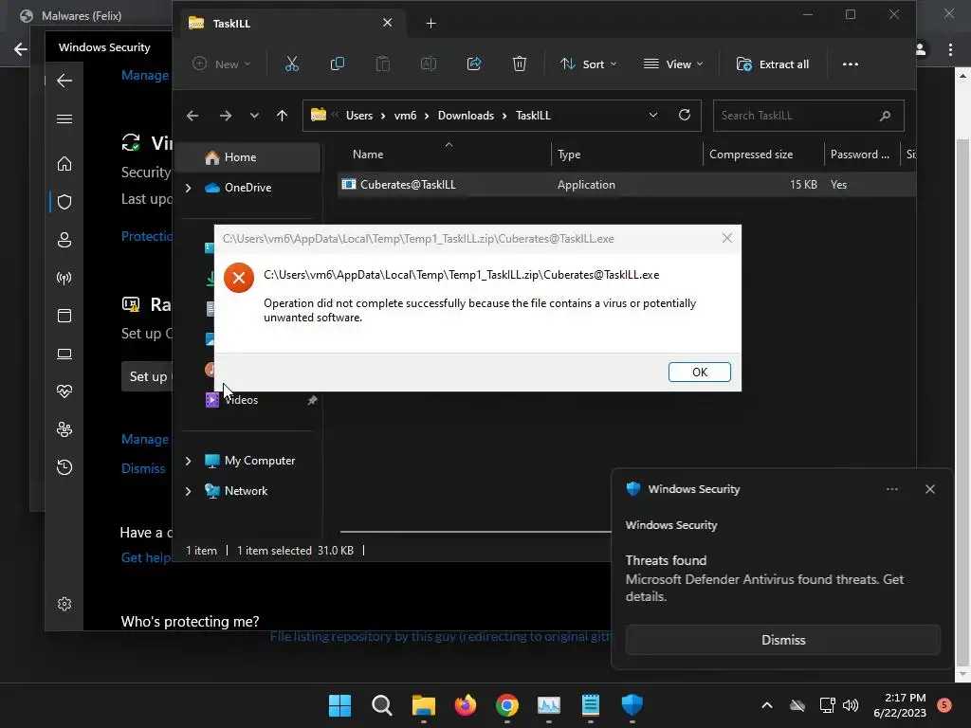This screenshot has height=728, width=971.
Task: Select Network in navigation pane
Action: tap(246, 491)
